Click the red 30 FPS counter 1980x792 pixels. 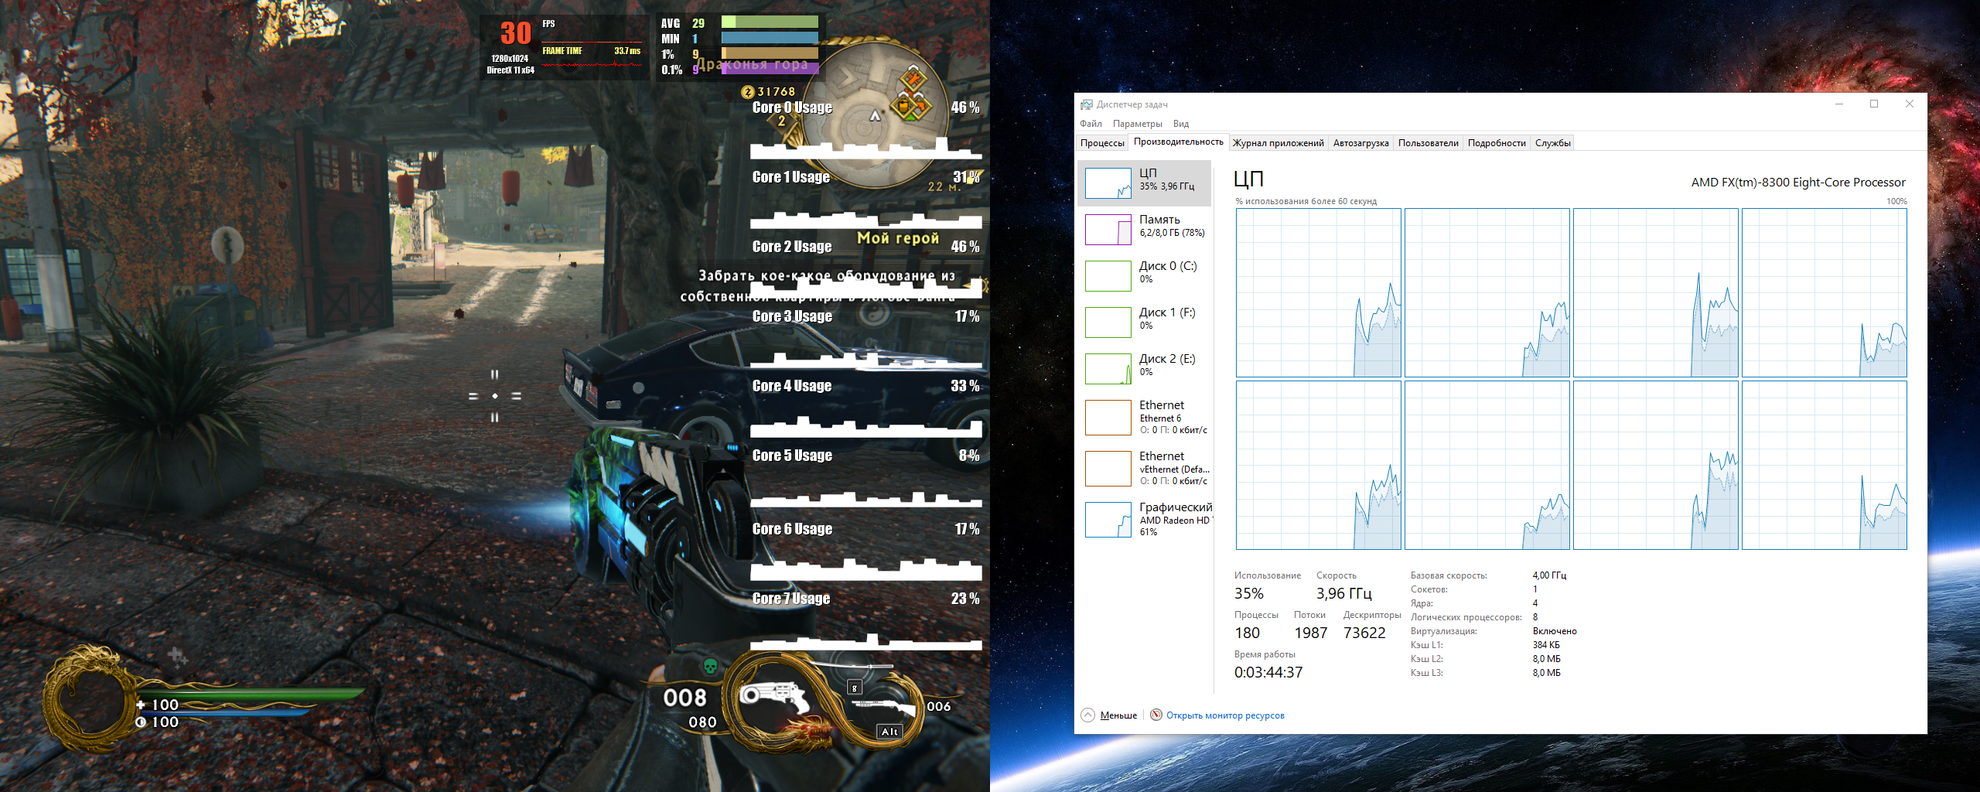[516, 33]
